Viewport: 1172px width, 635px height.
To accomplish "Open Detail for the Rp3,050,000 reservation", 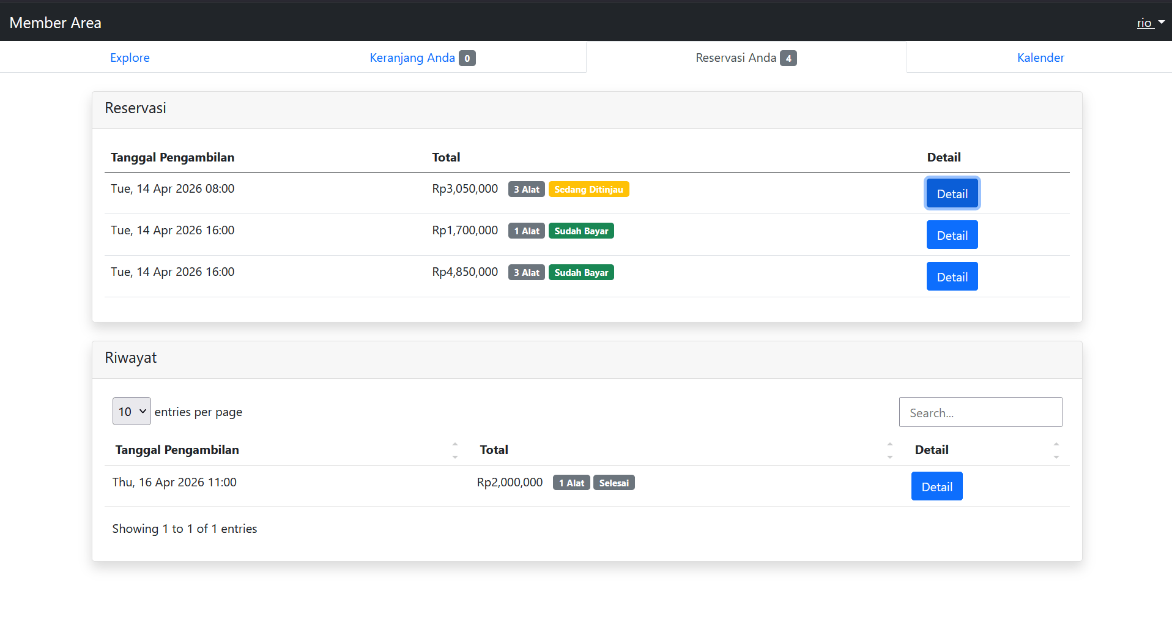I will (x=952, y=193).
